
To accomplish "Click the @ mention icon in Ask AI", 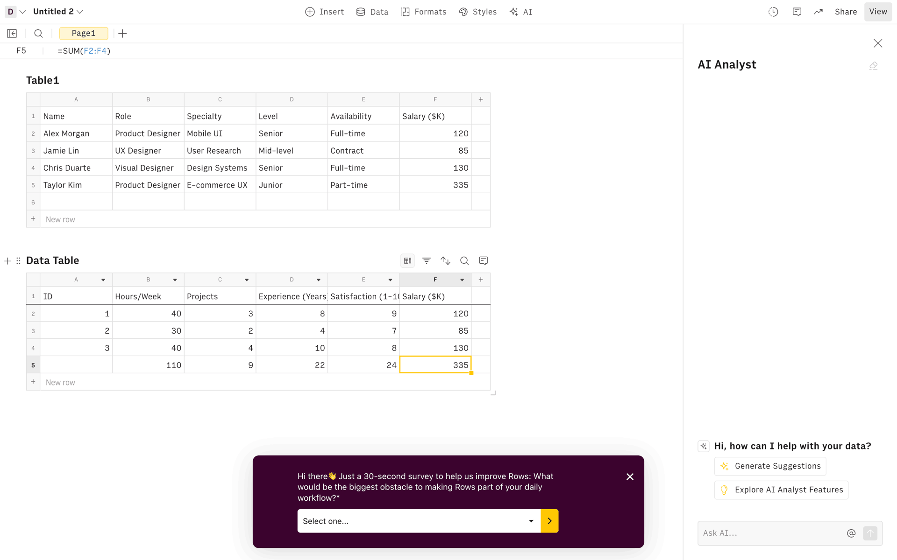I will (x=851, y=533).
